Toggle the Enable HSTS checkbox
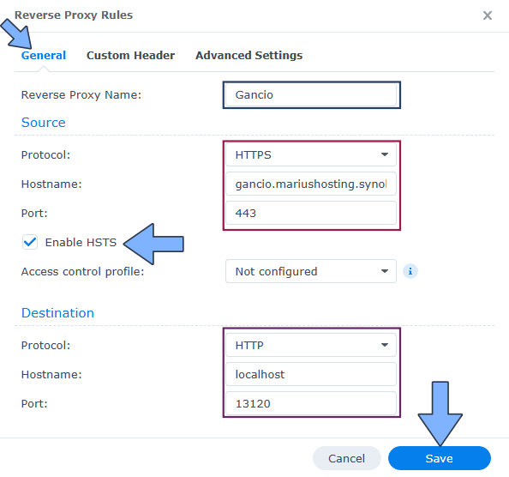The width and height of the screenshot is (509, 477). tap(30, 242)
